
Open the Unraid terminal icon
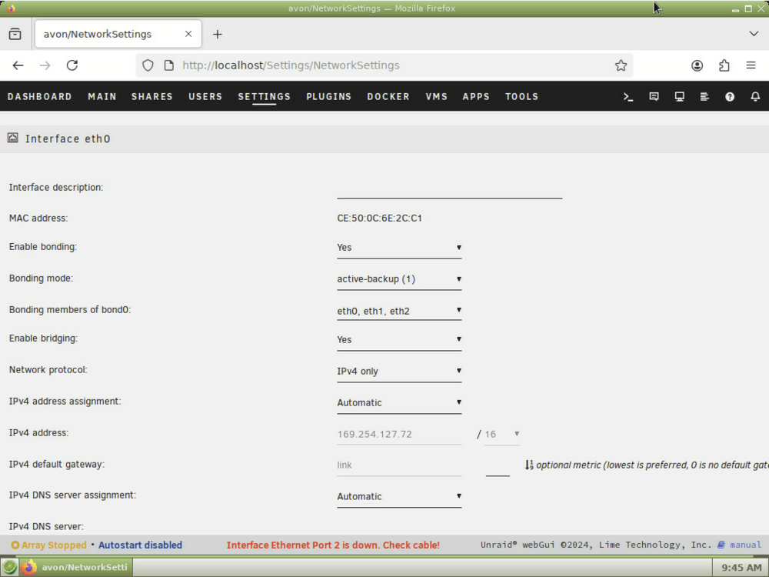pyautogui.click(x=628, y=97)
